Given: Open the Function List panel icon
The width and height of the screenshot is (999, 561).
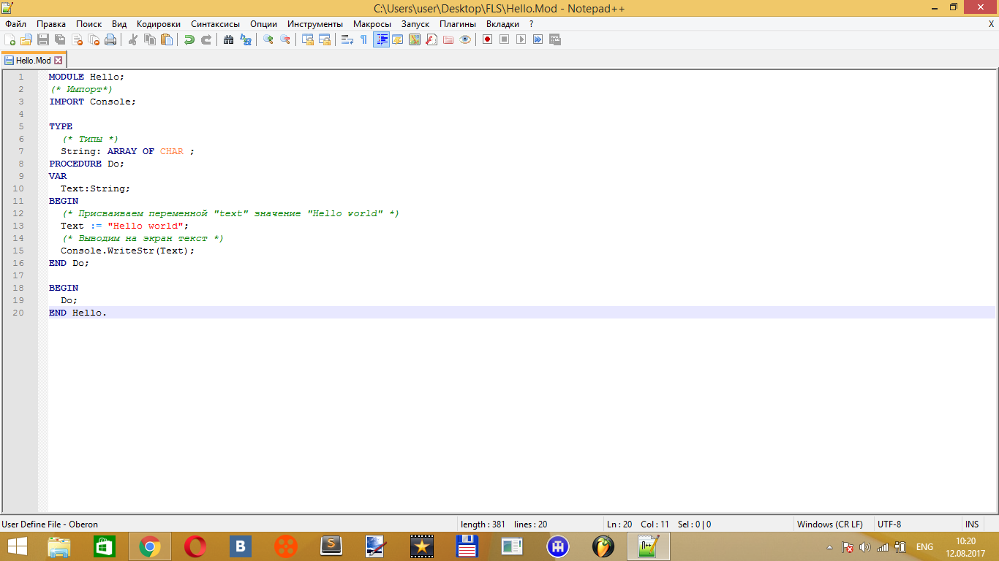Looking at the screenshot, I should click(x=431, y=39).
